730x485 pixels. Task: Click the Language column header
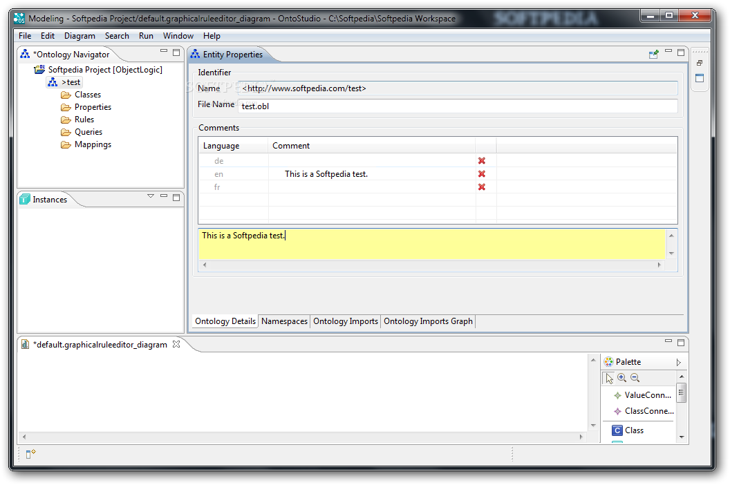point(233,146)
